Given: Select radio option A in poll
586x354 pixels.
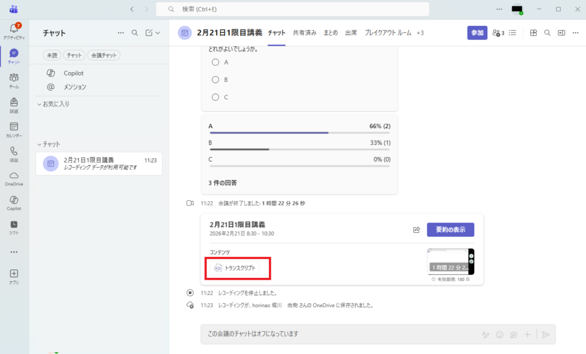Looking at the screenshot, I should click(x=216, y=62).
